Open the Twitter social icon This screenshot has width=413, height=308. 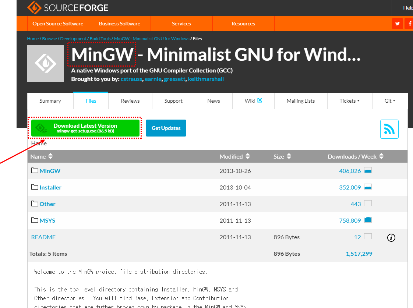(x=398, y=24)
